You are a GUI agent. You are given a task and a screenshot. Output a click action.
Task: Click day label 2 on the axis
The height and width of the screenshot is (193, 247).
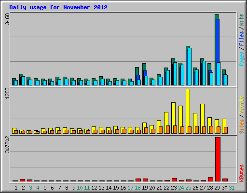[x=23, y=188]
